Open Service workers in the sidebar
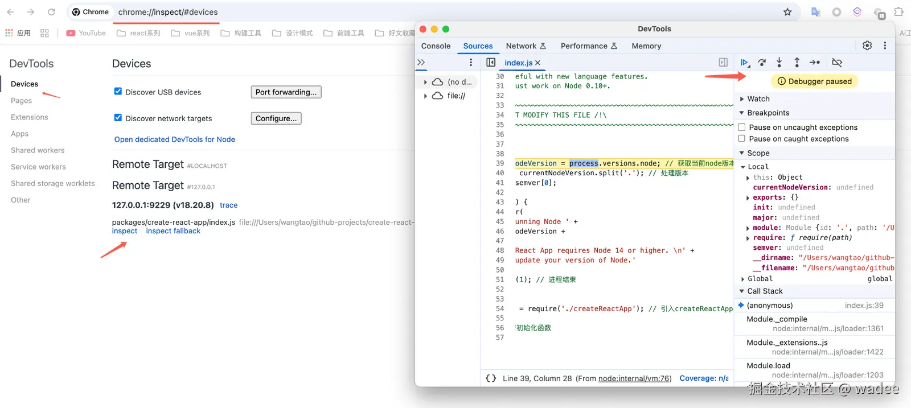Viewport: 911px width, 408px height. click(x=38, y=167)
